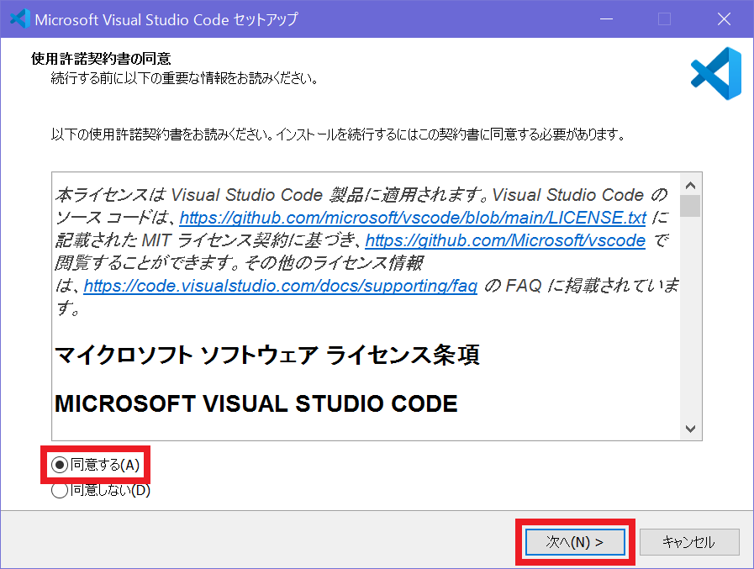Select the 同意する(A) radio button

(60, 465)
